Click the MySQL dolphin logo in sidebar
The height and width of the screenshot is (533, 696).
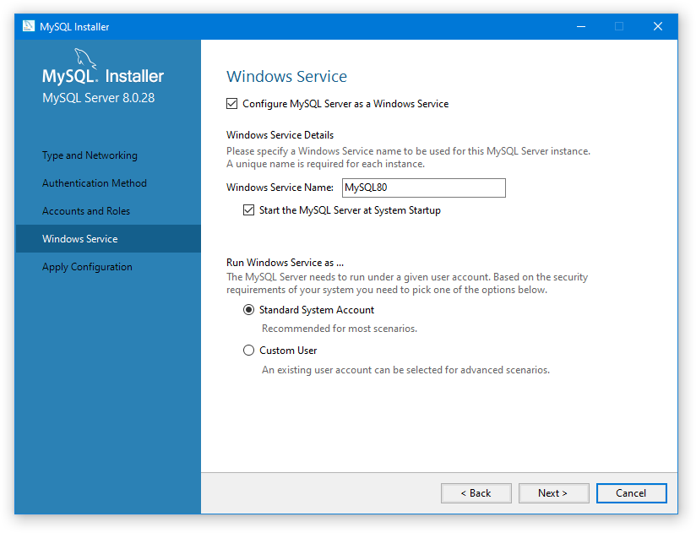tap(85, 59)
